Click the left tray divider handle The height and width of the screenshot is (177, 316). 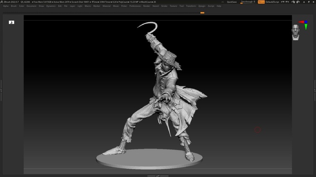tap(1, 90)
